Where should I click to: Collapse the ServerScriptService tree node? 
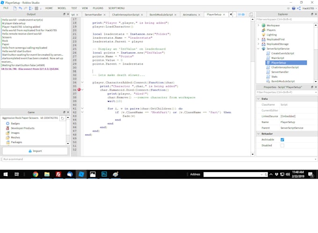click(x=258, y=49)
